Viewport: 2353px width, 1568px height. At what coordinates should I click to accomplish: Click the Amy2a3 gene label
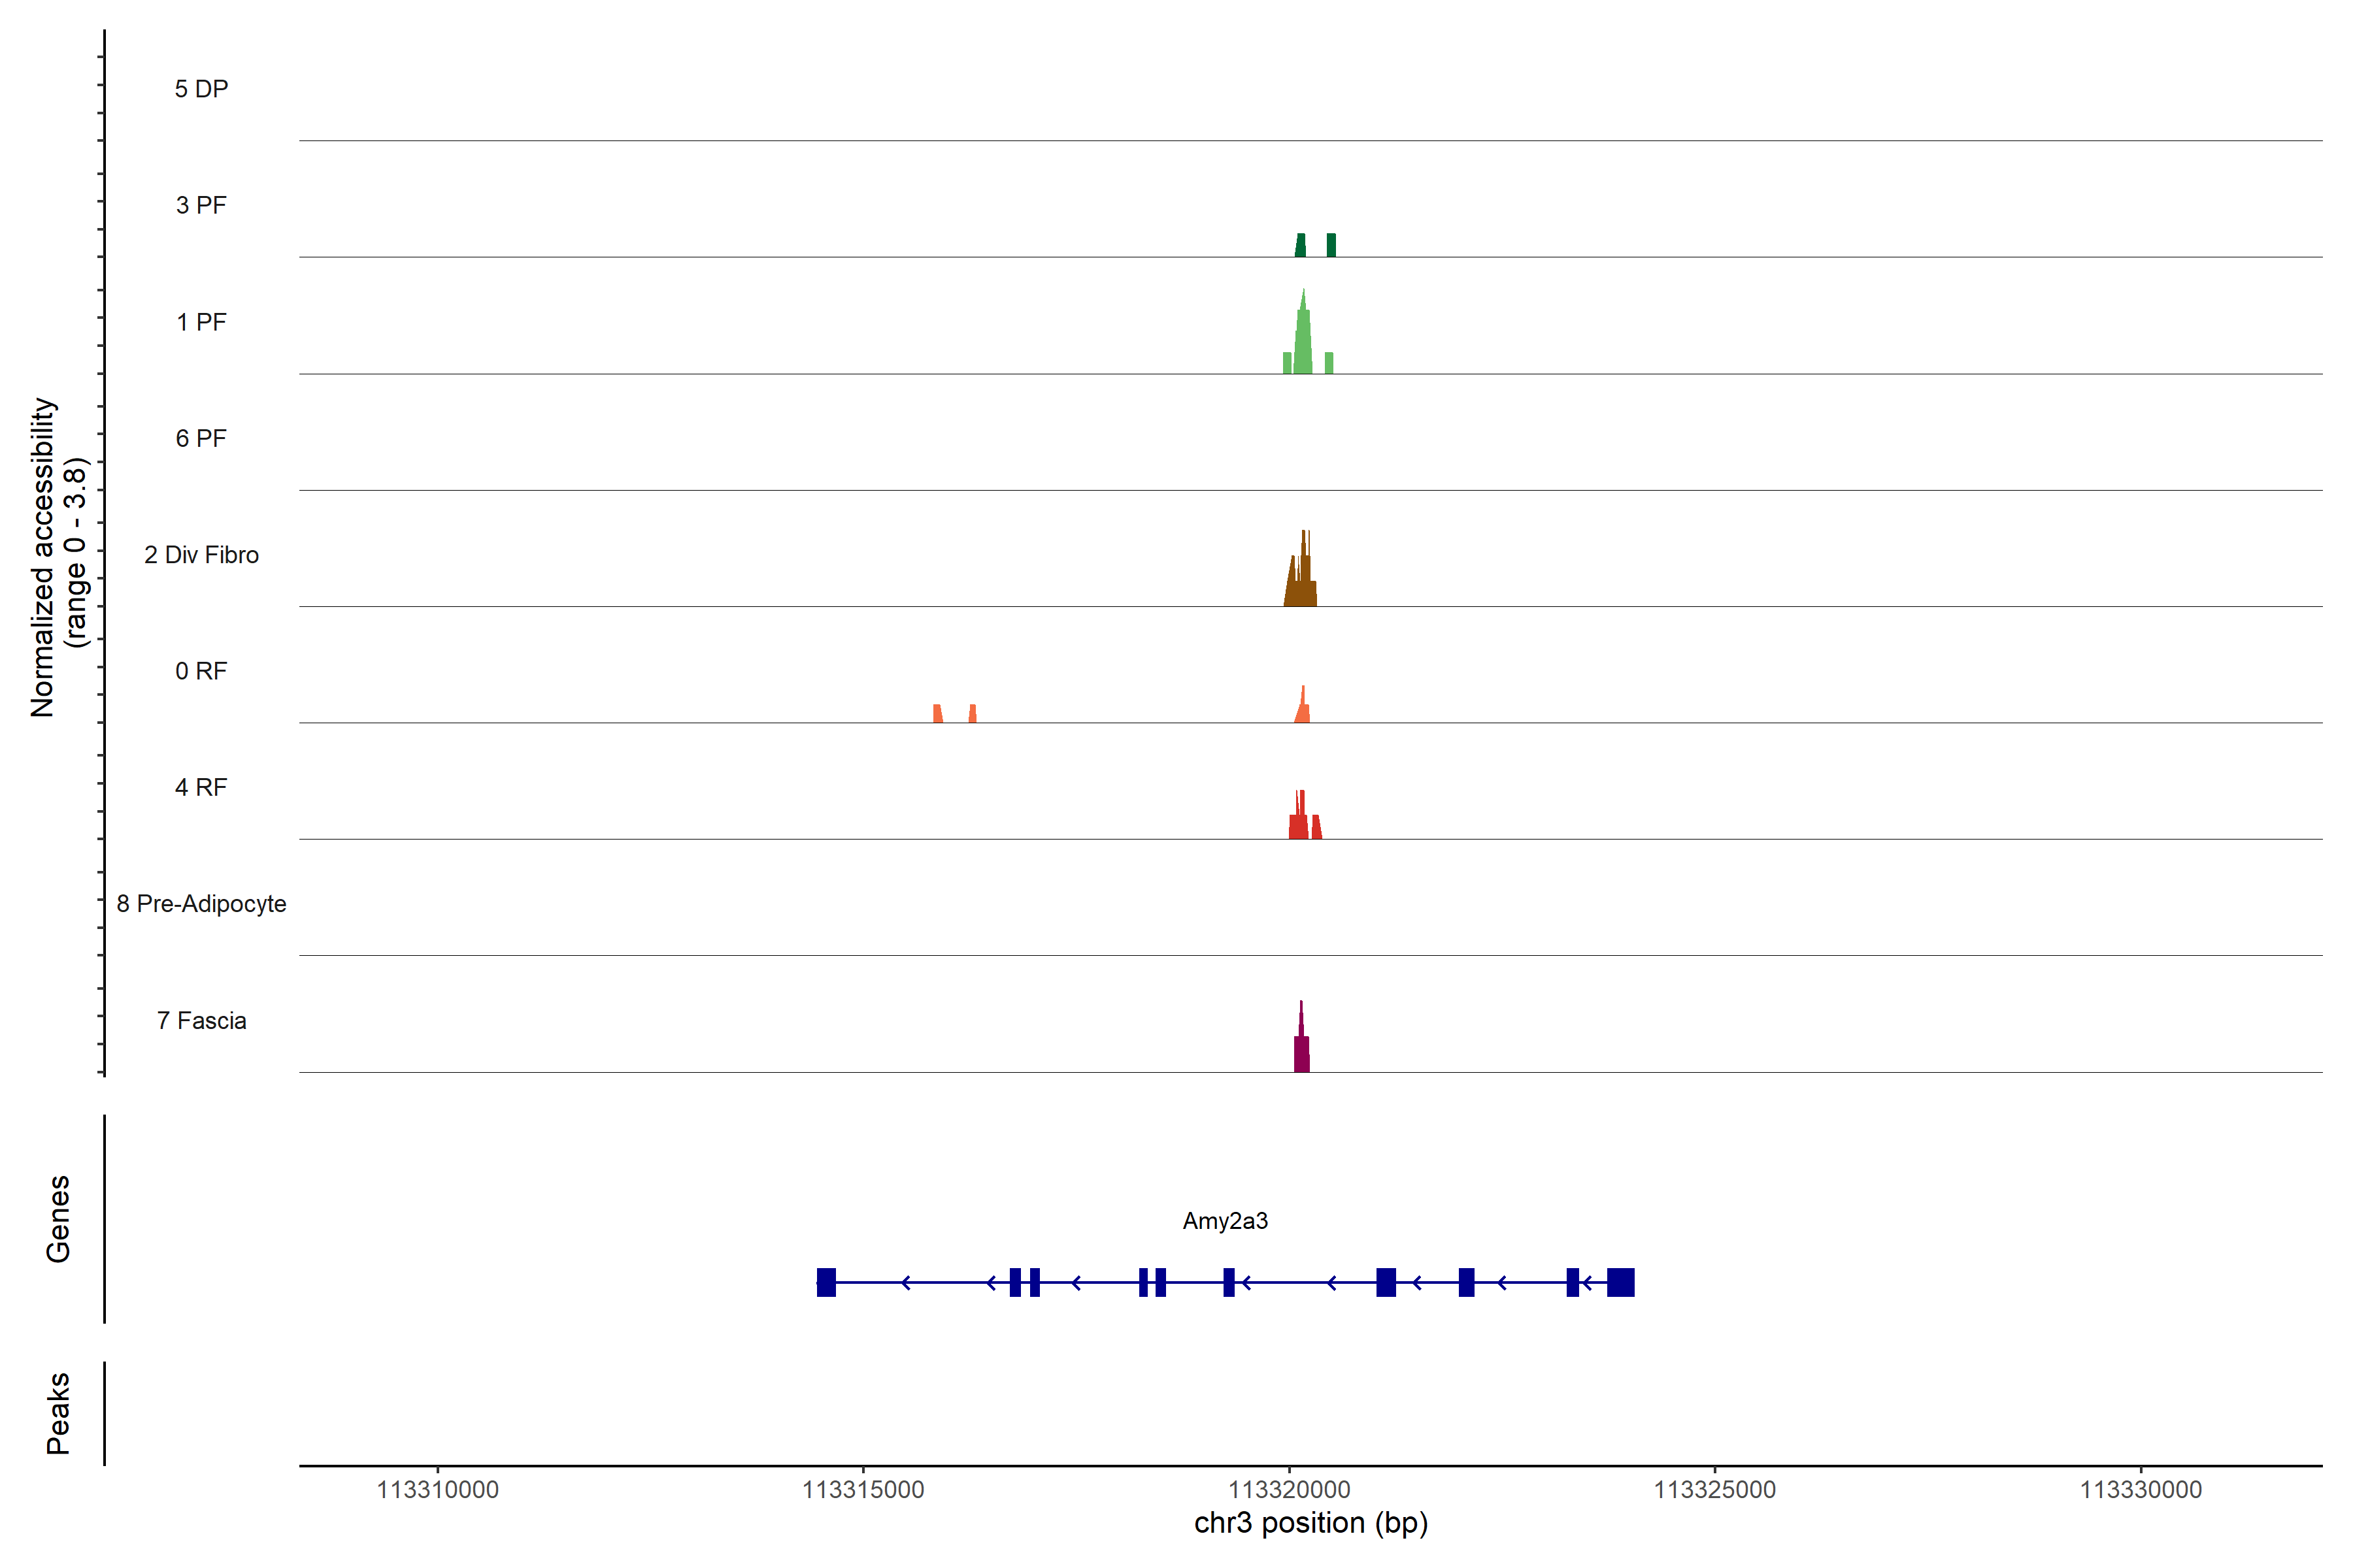(1224, 1221)
